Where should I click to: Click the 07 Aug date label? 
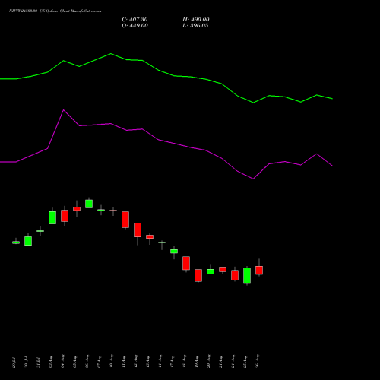click(x=99, y=362)
